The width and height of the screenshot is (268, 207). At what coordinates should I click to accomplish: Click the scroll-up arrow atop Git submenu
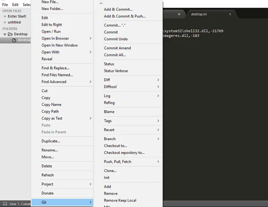101,3
